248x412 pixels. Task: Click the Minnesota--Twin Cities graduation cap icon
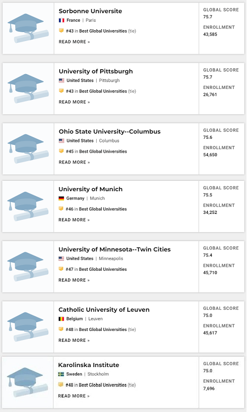(x=28, y=266)
